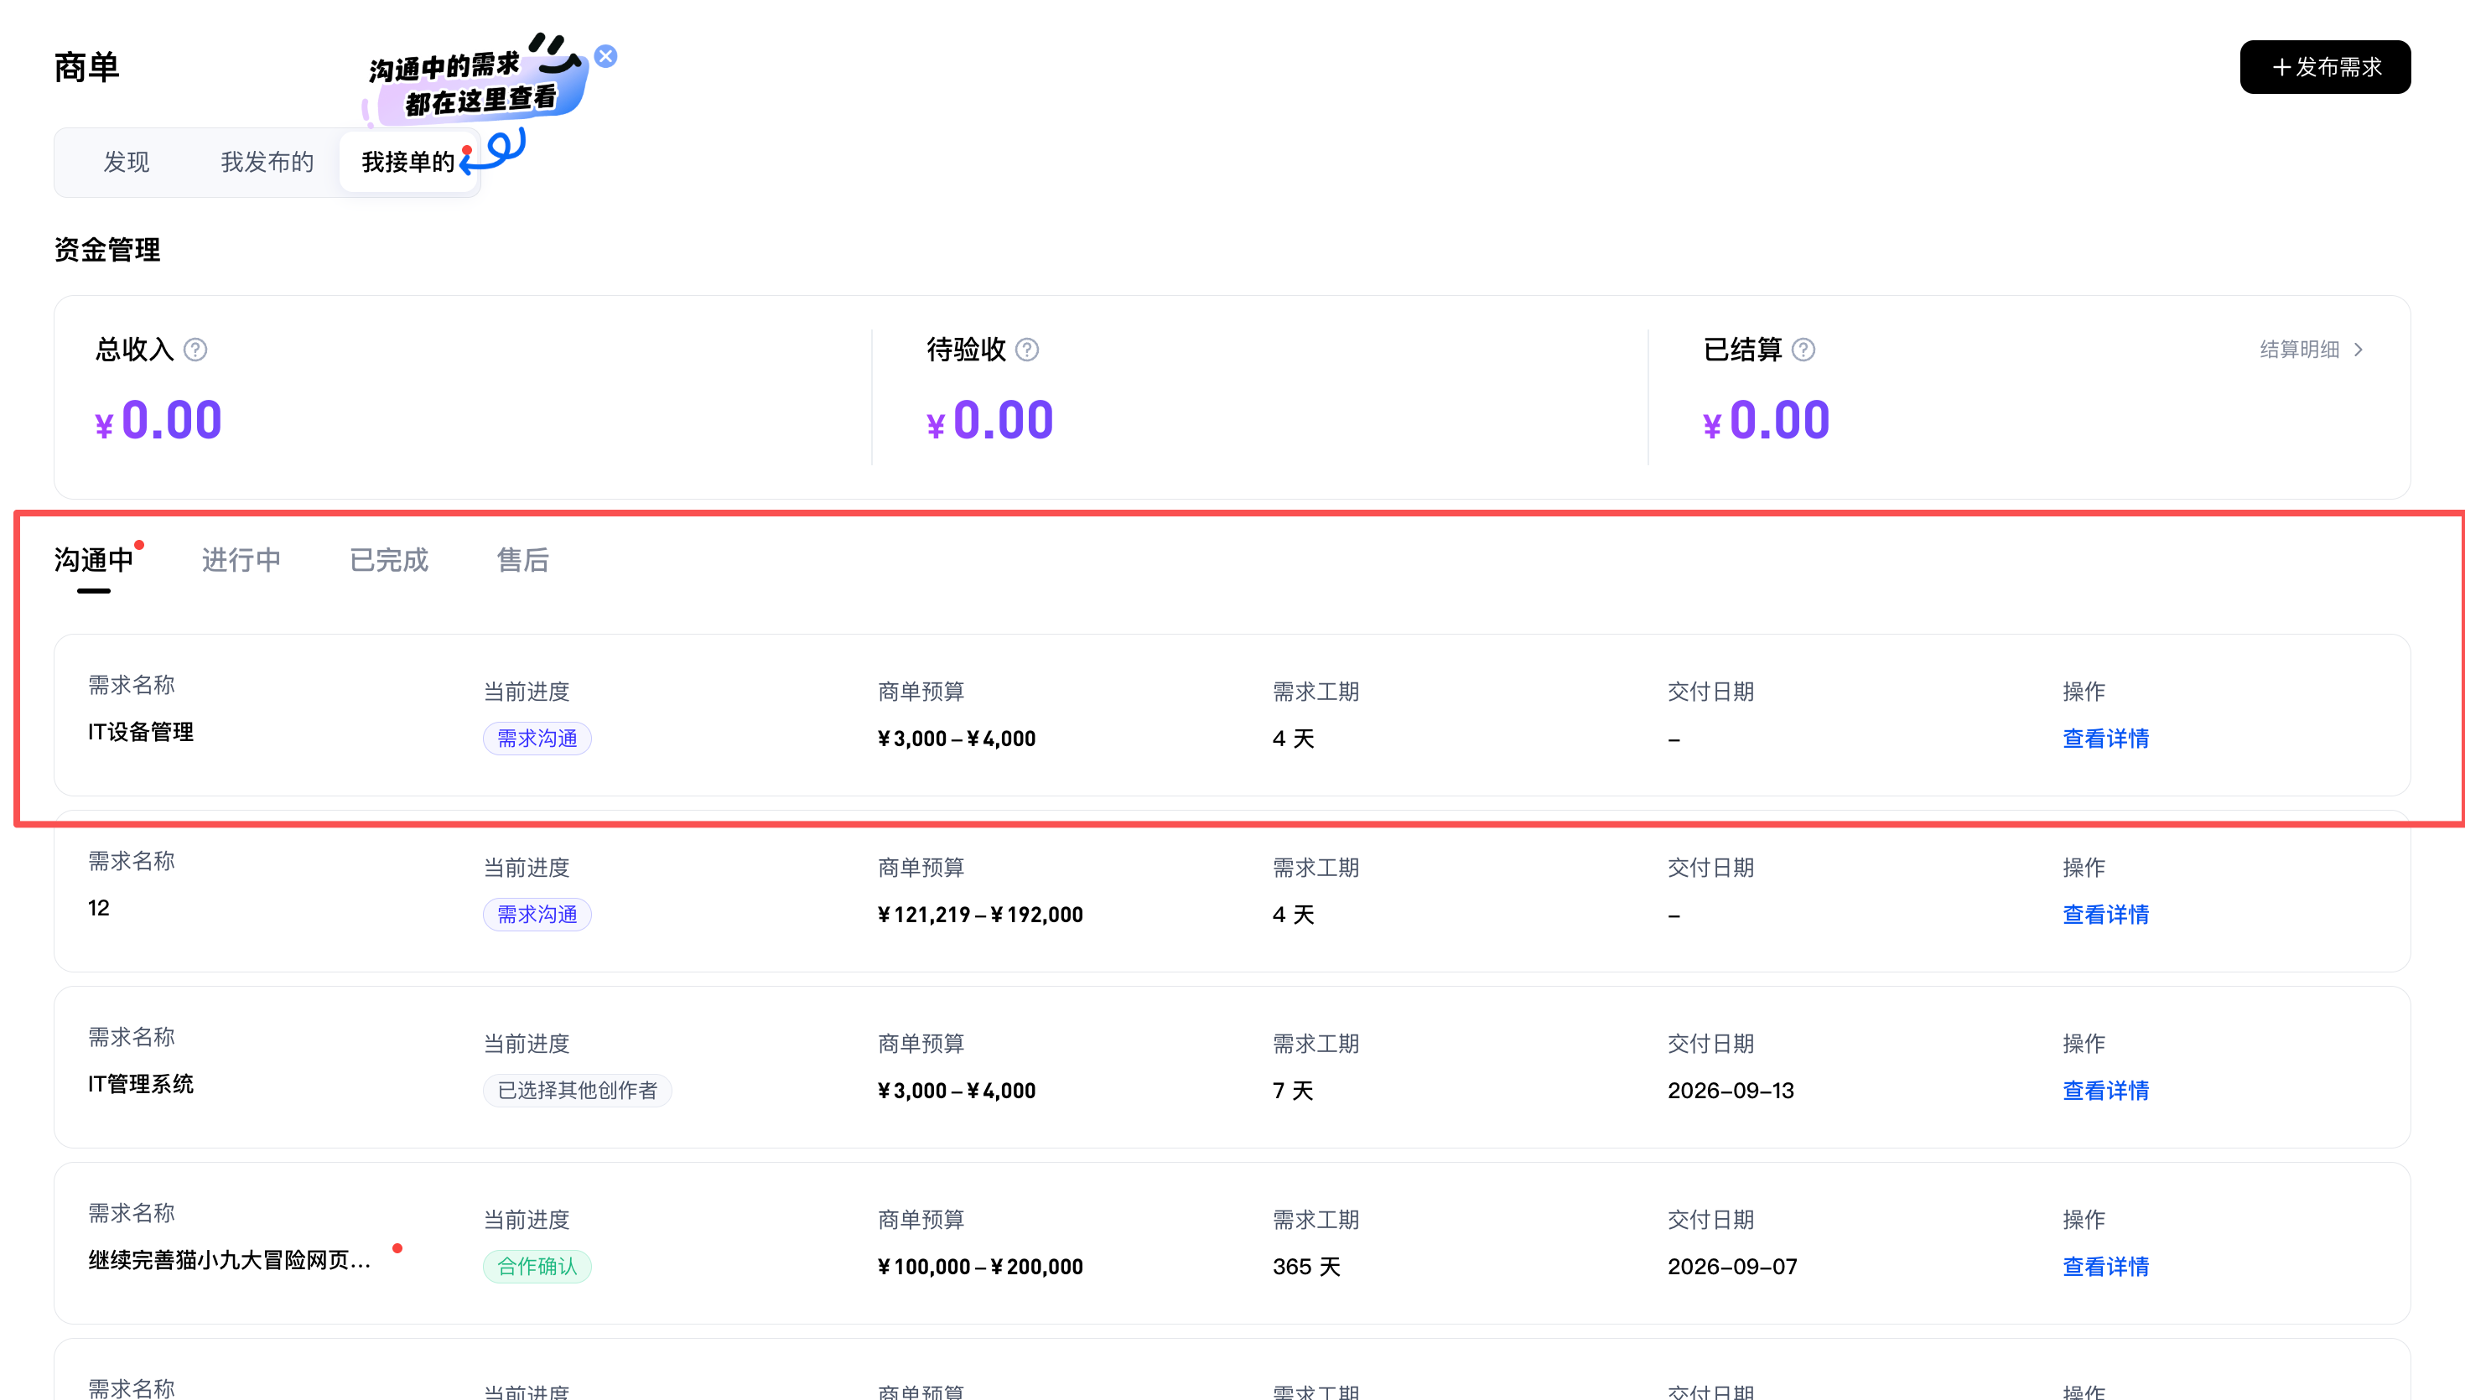Click help icon next to 总收入
Viewport: 2465px width, 1400px height.
pyautogui.click(x=195, y=350)
